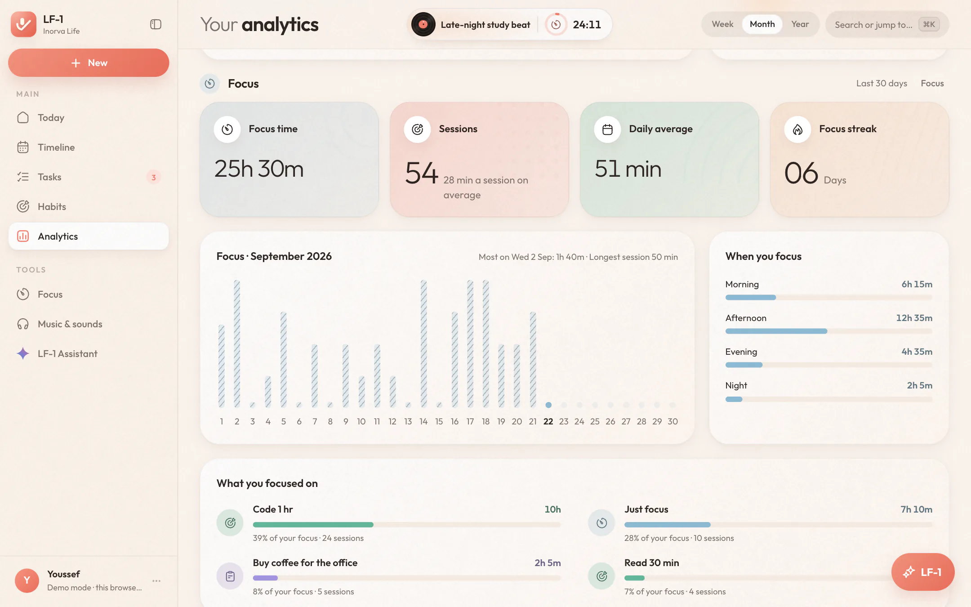Click the Buy coffee task clipboard icon

230,576
